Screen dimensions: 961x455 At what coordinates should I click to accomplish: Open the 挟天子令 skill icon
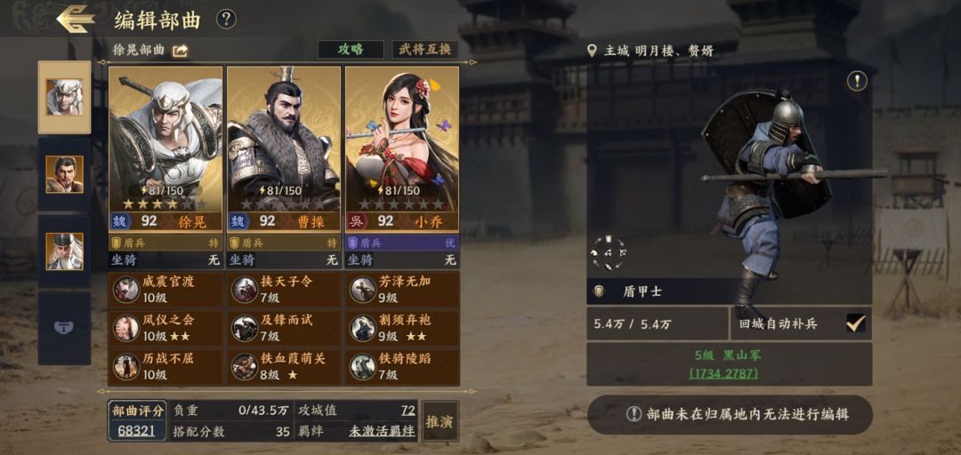click(245, 290)
